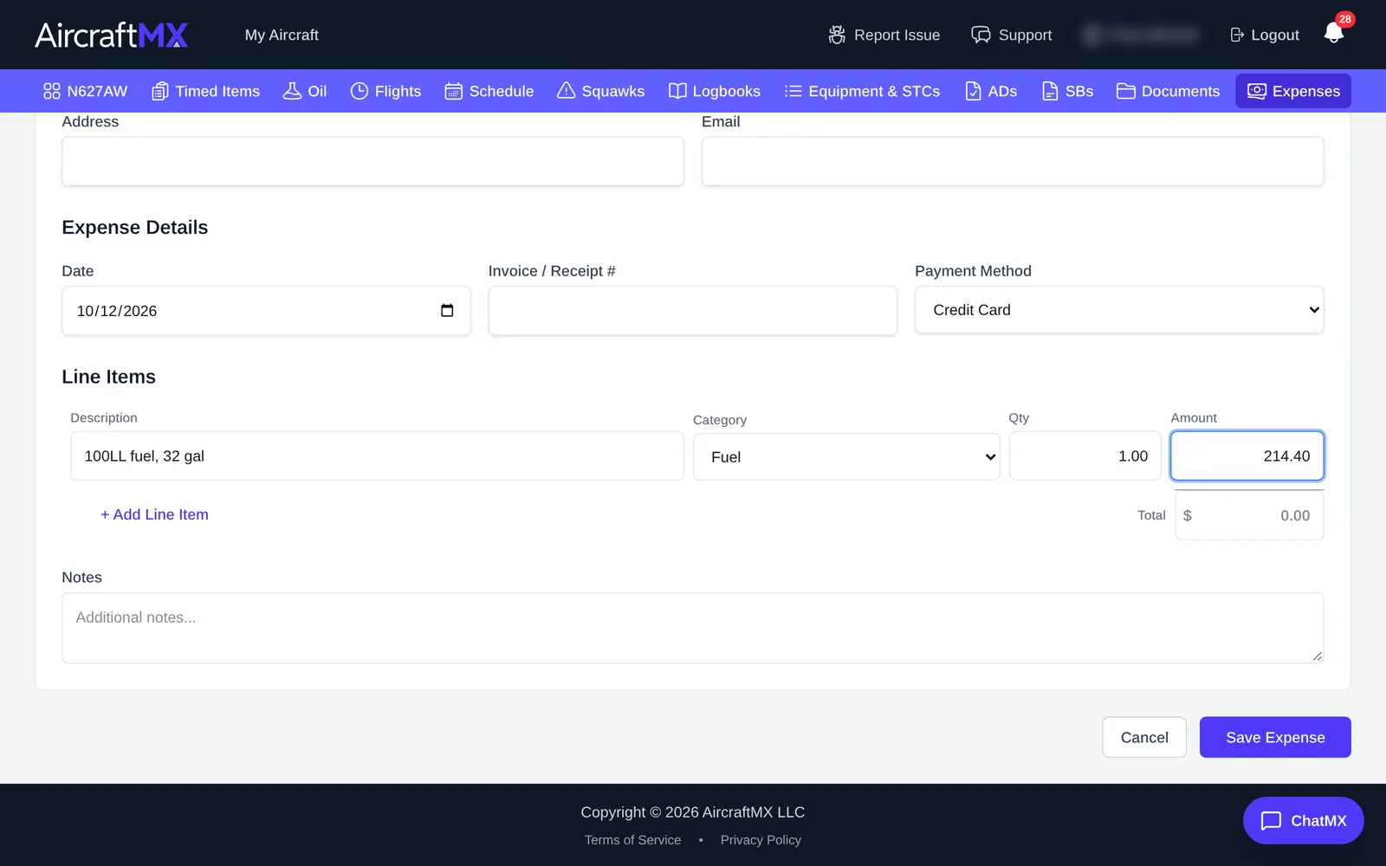Screen dimensions: 1386x866
Task: Open Squawks warning triangle icon
Action: pos(566,91)
